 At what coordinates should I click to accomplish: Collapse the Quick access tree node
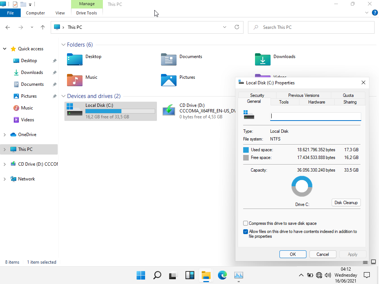point(4,49)
